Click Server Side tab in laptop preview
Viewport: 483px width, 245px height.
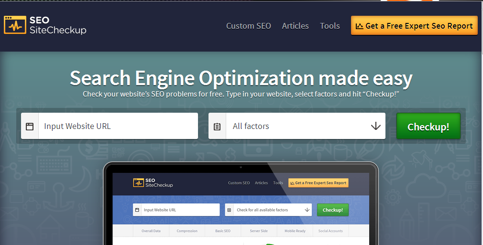pos(259,231)
